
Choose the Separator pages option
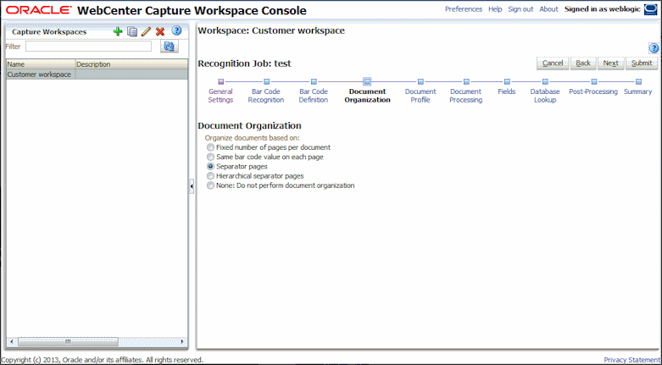pyautogui.click(x=210, y=166)
